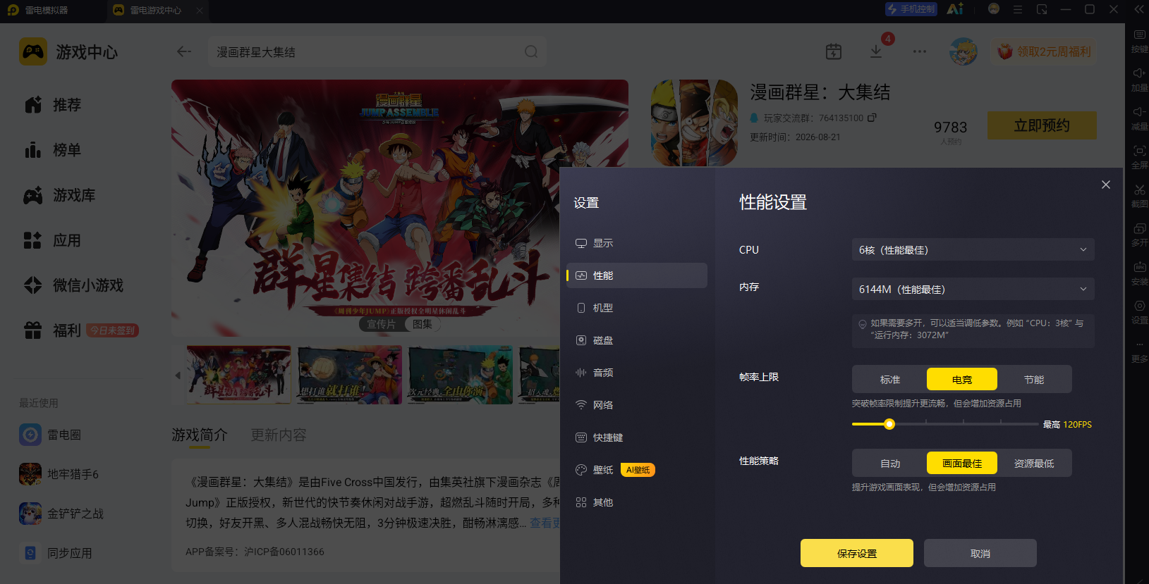Choose 资源最低 performance strategy
Screen dimensions: 1149x584
pyautogui.click(x=1034, y=463)
